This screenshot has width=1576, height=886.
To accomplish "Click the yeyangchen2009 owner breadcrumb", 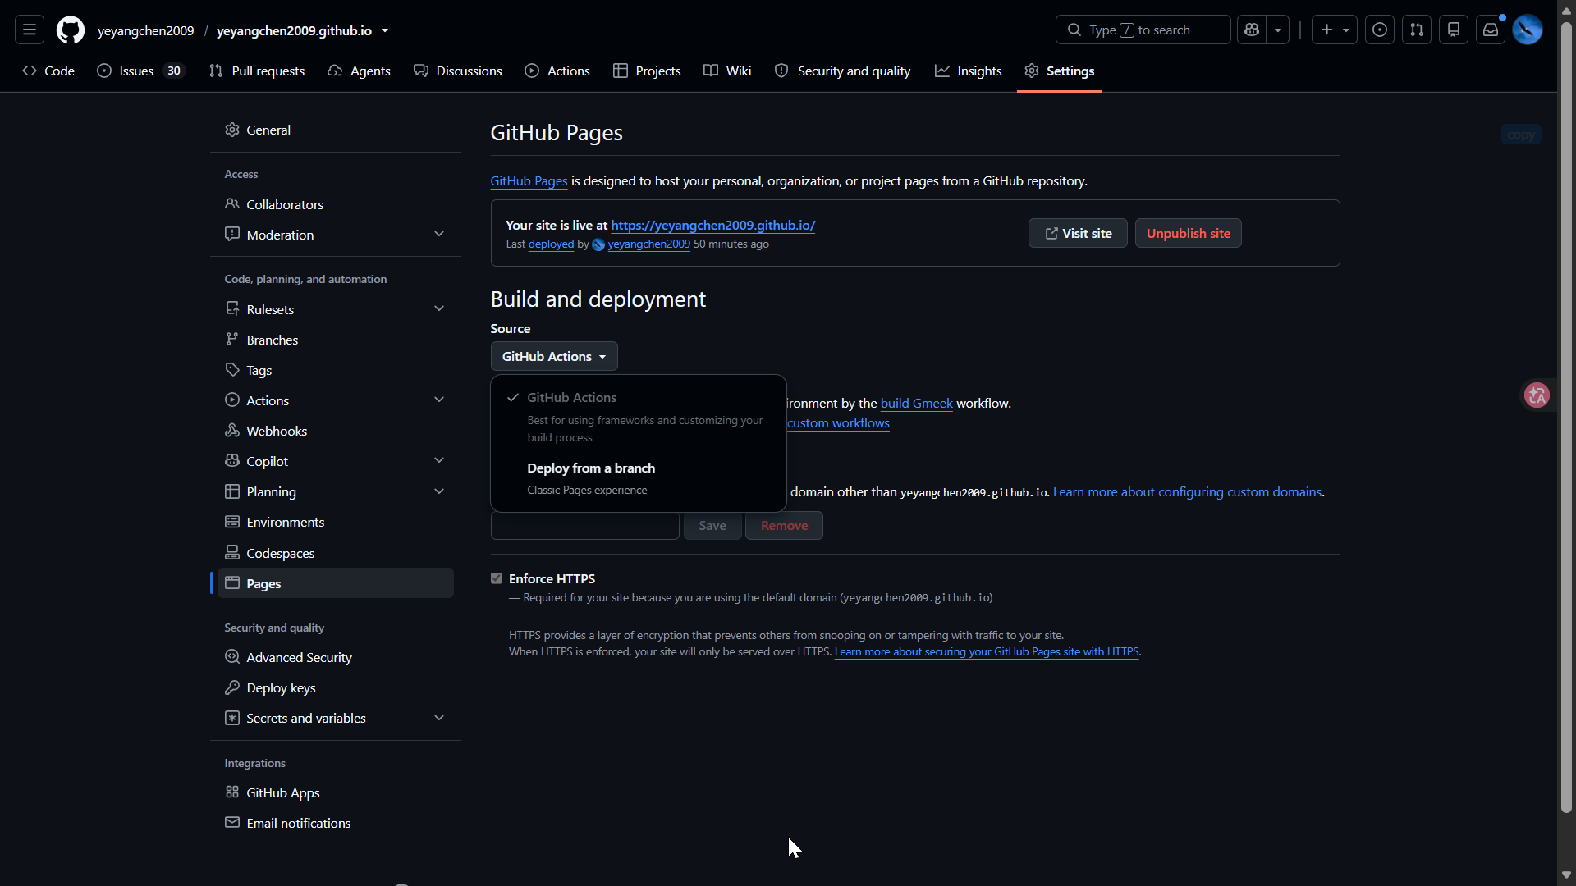I will coord(146,30).
